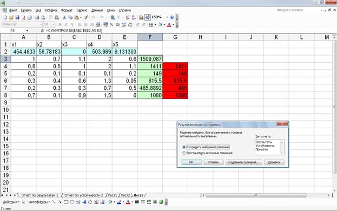Click the Sort ascending icon
The height and width of the screenshot is (211, 337).
pyautogui.click(x=128, y=17)
